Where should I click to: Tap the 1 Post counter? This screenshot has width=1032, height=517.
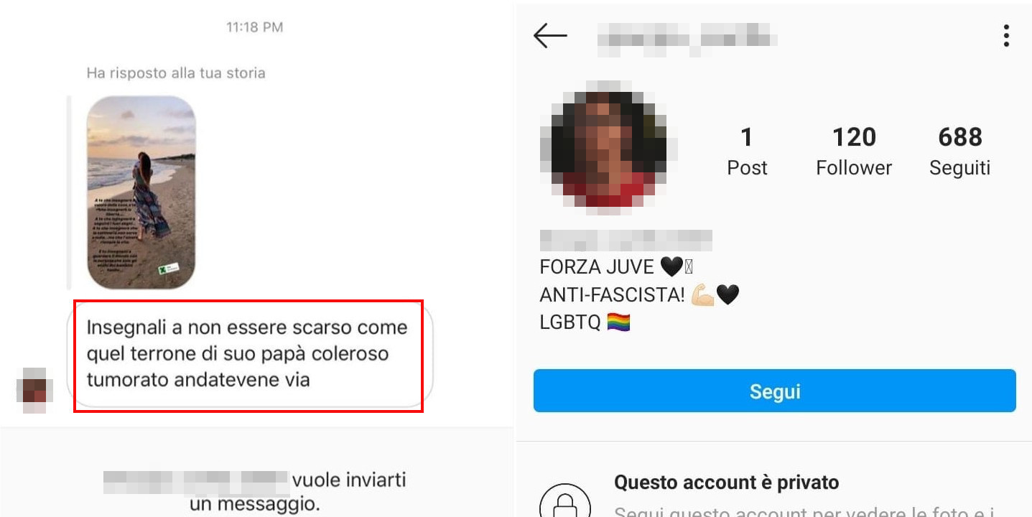point(747,151)
